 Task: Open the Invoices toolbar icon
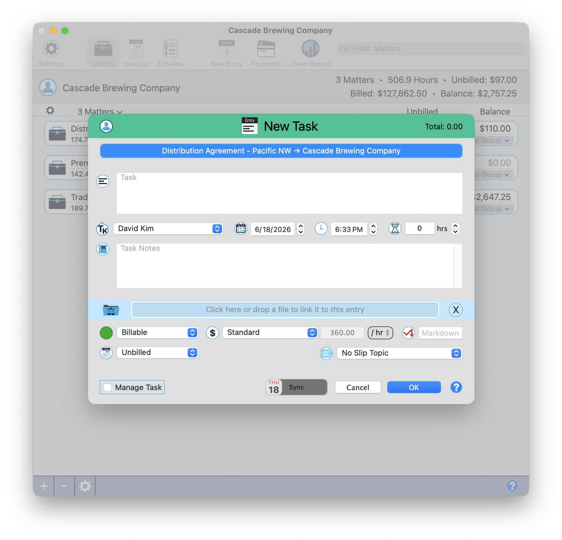(x=136, y=48)
